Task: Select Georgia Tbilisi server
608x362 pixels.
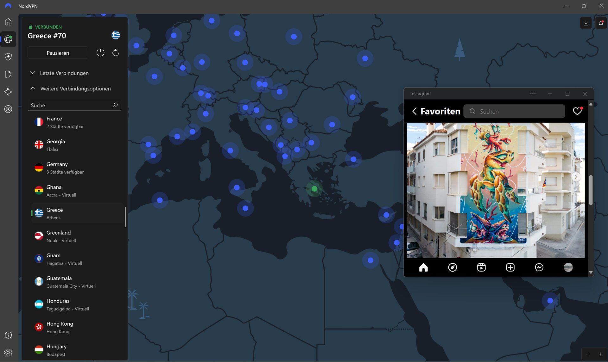Action: tap(77, 145)
